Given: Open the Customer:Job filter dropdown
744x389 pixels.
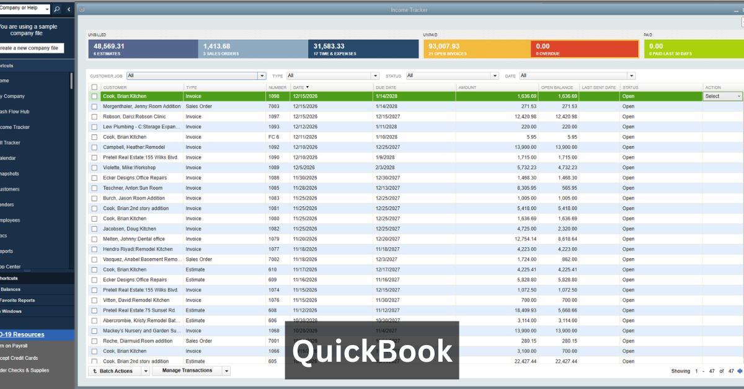Looking at the screenshot, I should (262, 76).
